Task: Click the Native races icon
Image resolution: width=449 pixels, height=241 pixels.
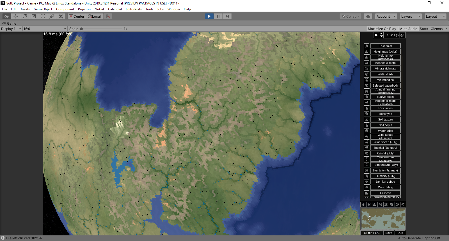Action: pos(366,97)
